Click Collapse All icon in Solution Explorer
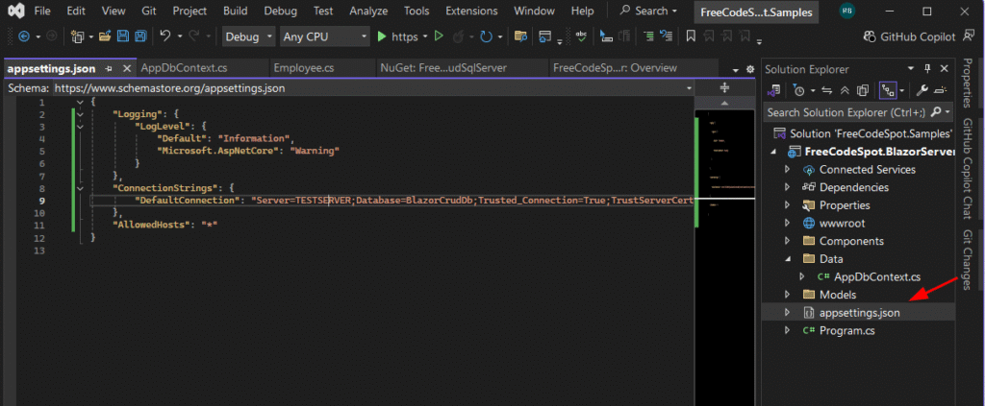Image resolution: width=985 pixels, height=406 pixels. 845,91
